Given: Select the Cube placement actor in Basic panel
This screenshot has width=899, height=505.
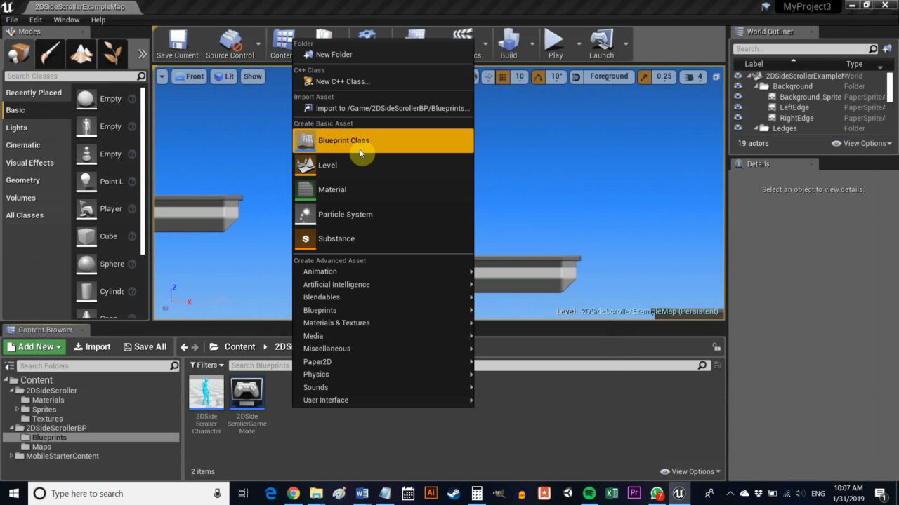Looking at the screenshot, I should coord(87,236).
